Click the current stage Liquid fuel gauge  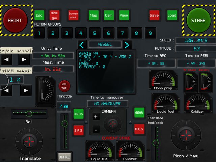(100, 151)
